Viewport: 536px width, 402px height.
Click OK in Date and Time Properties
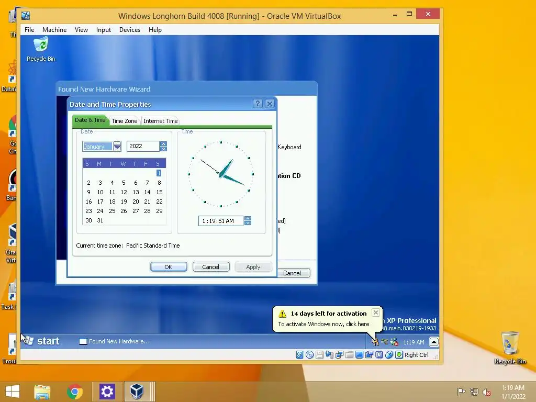[x=169, y=267]
